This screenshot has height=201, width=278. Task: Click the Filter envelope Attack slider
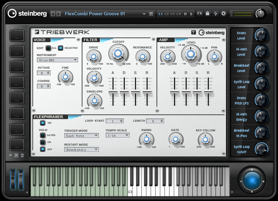pos(113,92)
